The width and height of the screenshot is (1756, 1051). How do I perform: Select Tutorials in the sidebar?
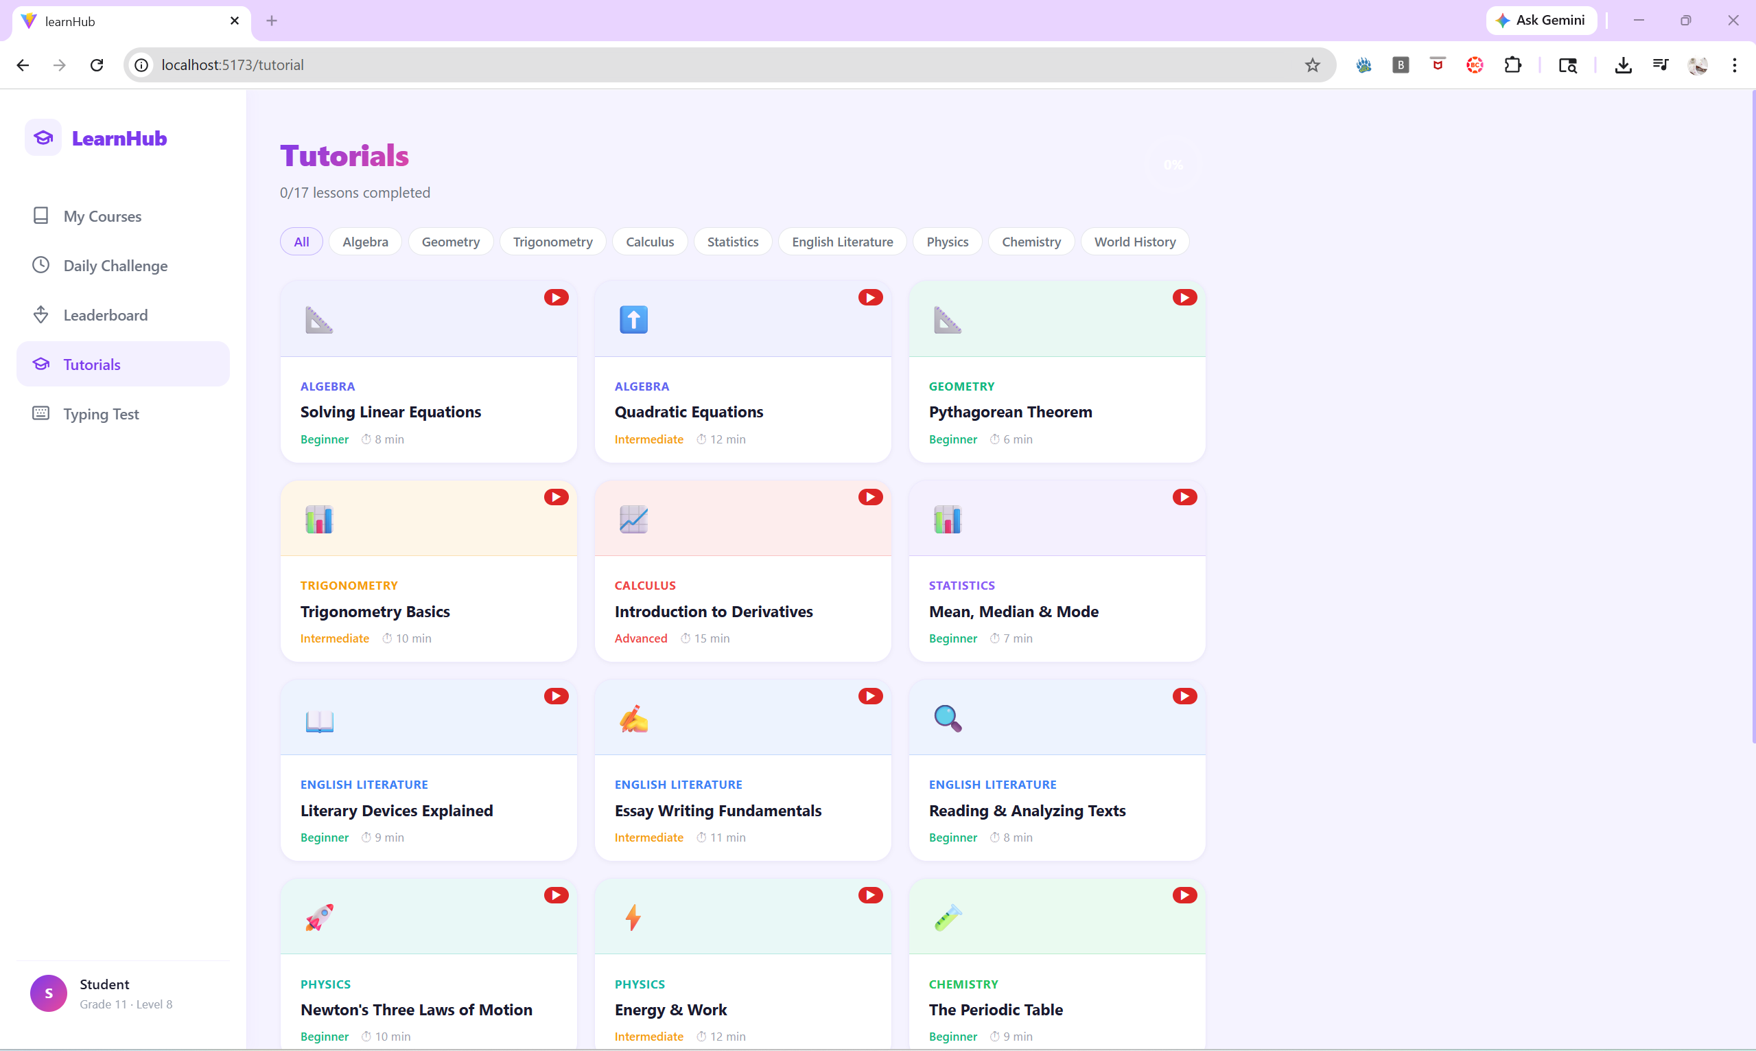92,364
